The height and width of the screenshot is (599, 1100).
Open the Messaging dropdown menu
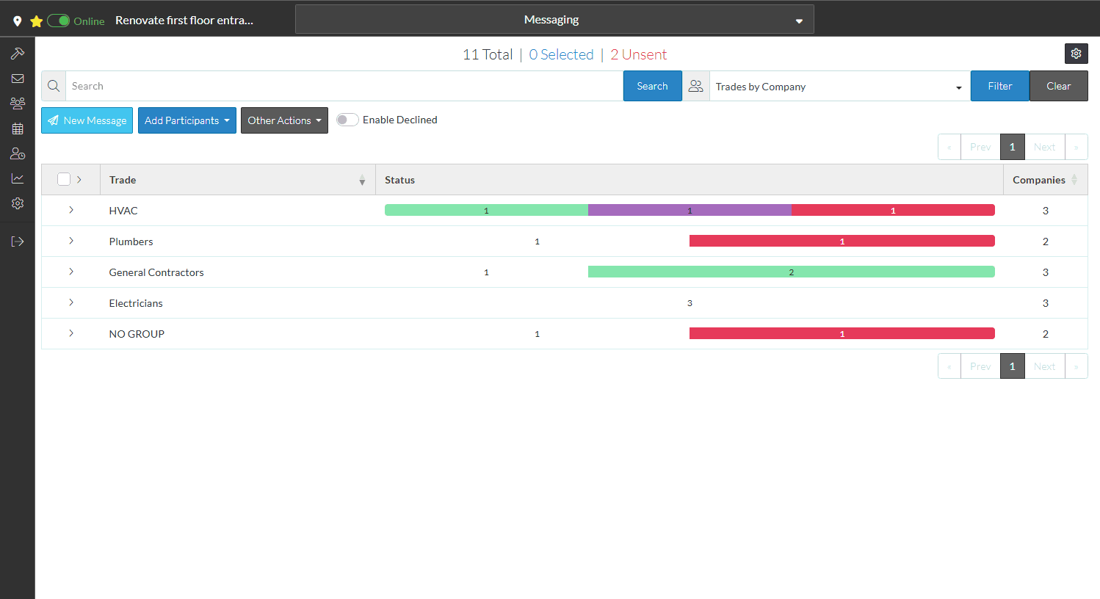click(554, 20)
